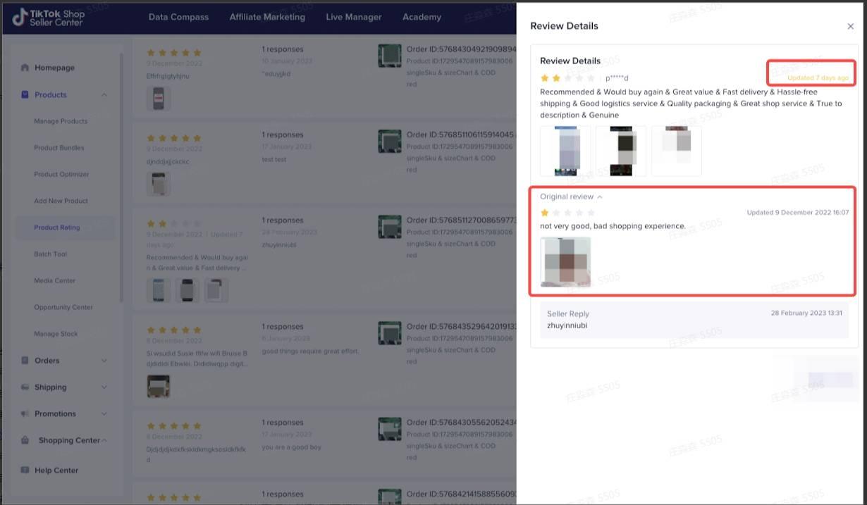View second photo of updated review in panel
This screenshot has width=867, height=505.
tap(621, 151)
